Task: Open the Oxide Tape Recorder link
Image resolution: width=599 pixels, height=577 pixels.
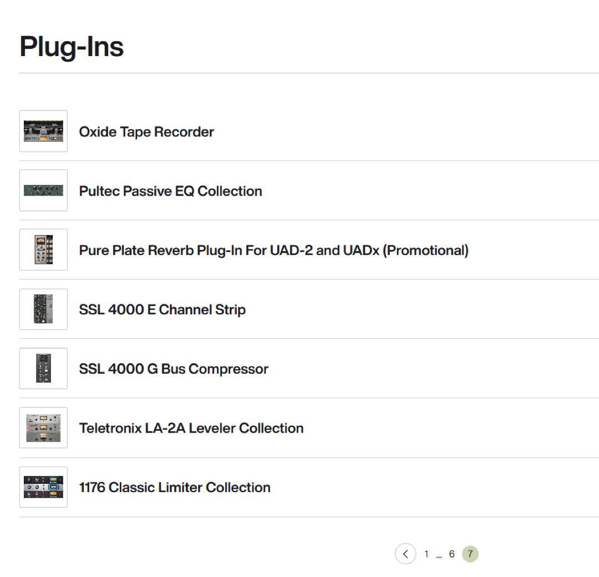Action: (x=146, y=132)
